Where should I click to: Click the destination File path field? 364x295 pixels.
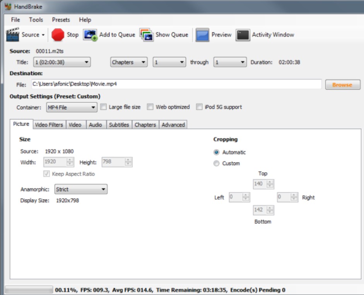[x=176, y=84]
